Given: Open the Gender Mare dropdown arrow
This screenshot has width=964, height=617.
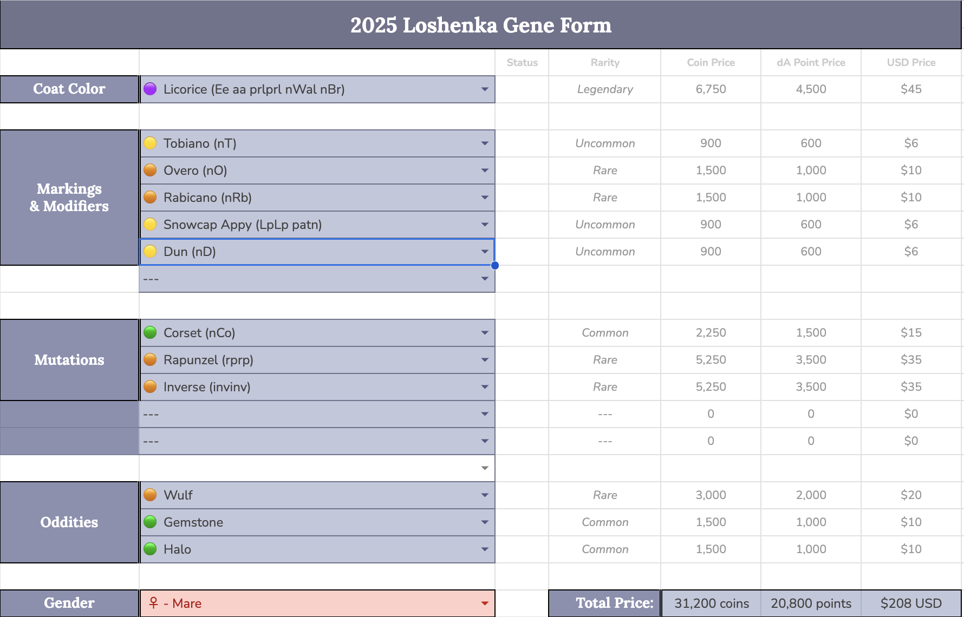Looking at the screenshot, I should [485, 603].
